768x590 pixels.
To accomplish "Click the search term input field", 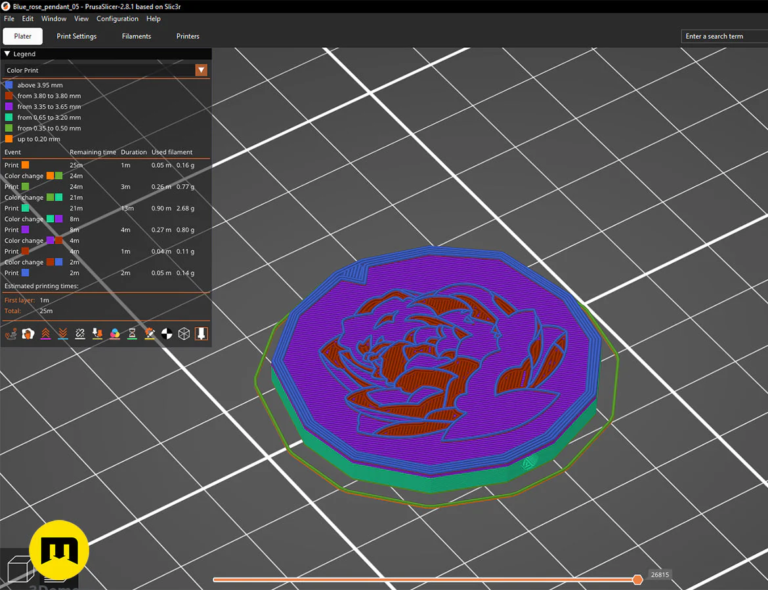I will [722, 36].
